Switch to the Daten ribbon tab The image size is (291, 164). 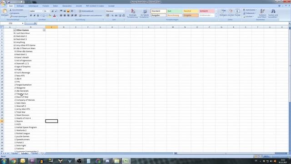point(55,6)
